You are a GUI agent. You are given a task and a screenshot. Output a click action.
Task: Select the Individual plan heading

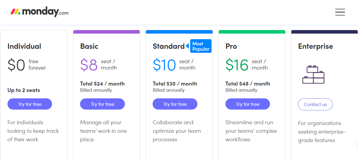pyautogui.click(x=24, y=46)
